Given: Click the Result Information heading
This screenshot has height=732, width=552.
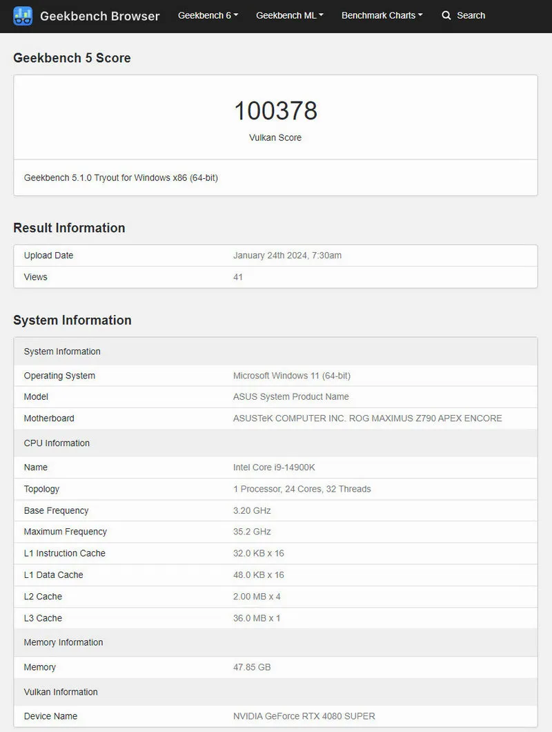Looking at the screenshot, I should click(69, 228).
